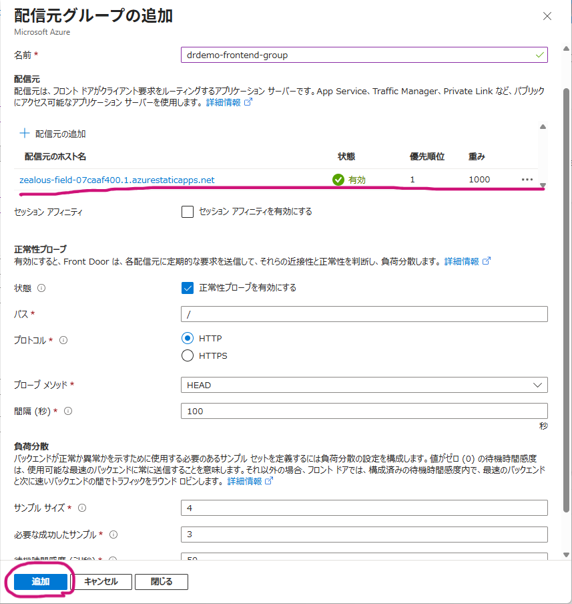Close the 配信元グループの追加 panel with X
Viewport: 572px width, 604px height.
tap(547, 16)
